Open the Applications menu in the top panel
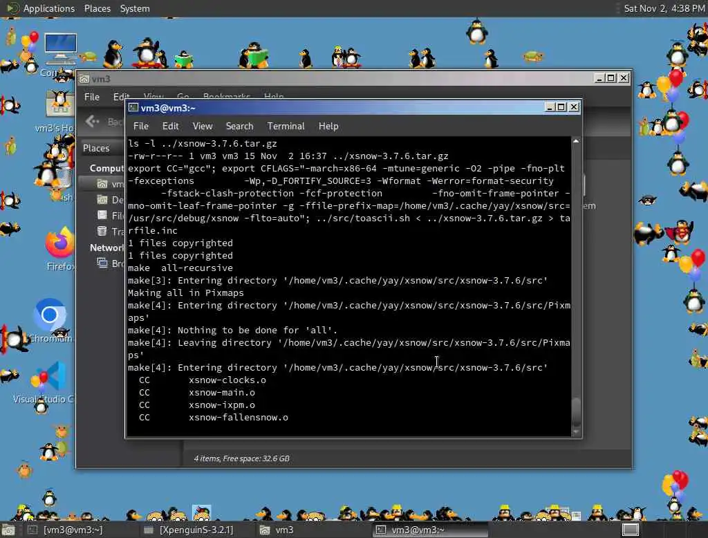The image size is (708, 538). click(x=49, y=8)
